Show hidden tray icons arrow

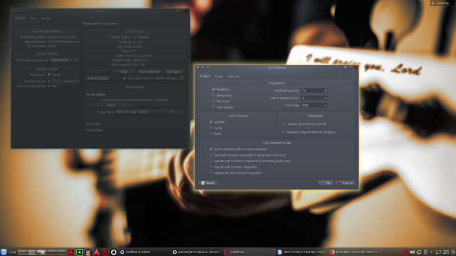point(431,252)
